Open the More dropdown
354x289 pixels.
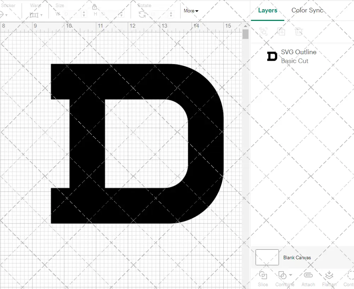[190, 11]
